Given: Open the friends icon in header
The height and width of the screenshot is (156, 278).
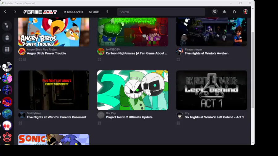Looking at the screenshot, I should click(234, 12).
